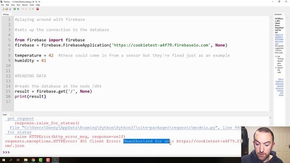Viewport: 290px width, 163px height.
Task: Maximize the Thonny window
Action: click(x=279, y=2)
